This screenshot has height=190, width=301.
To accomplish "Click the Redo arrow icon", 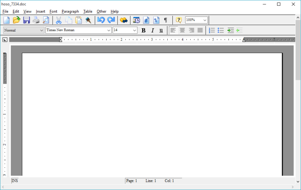I will click(x=111, y=20).
